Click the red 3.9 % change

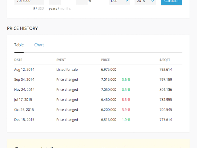tap(126, 110)
